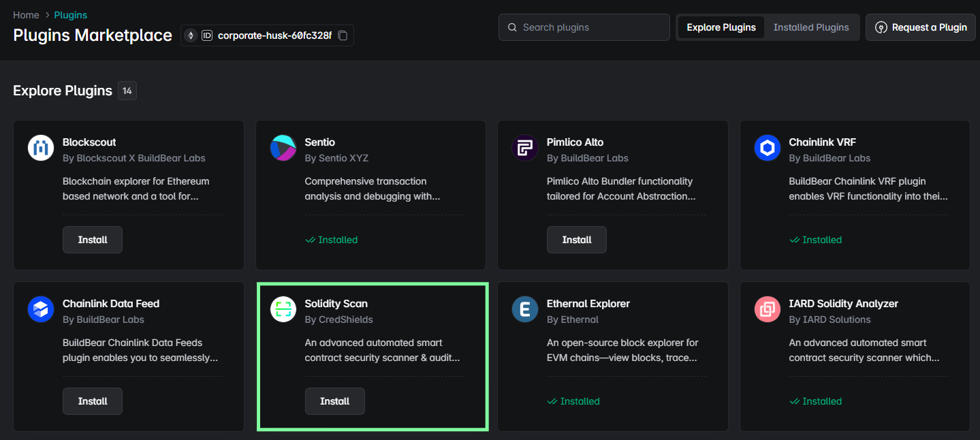Click the Ethereum chain icon in header
This screenshot has width=980, height=440.
[x=191, y=35]
